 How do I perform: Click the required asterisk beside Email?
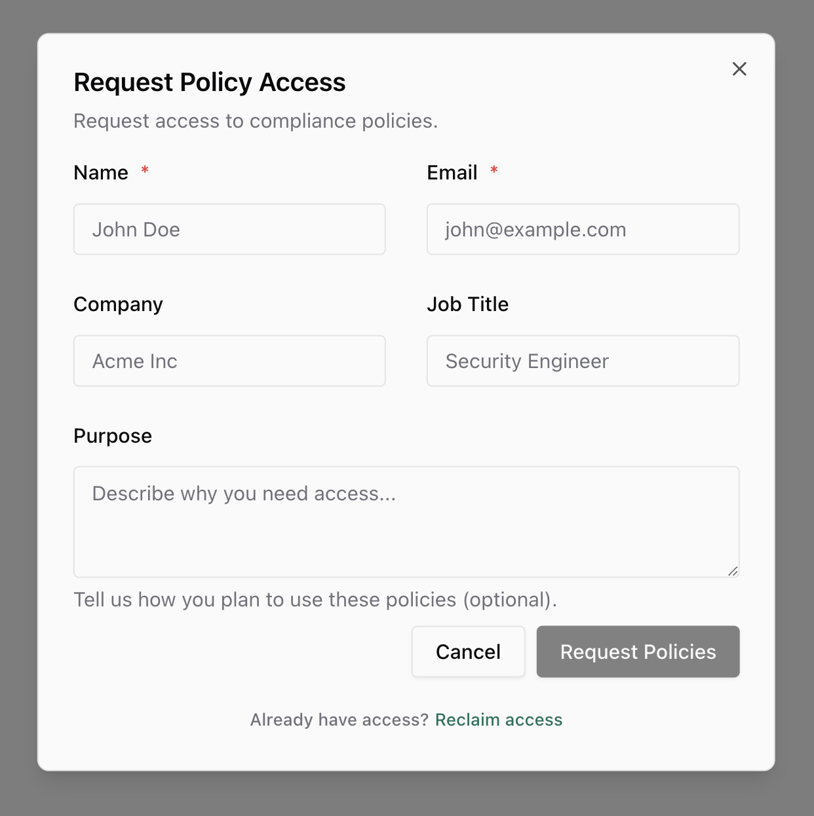pyautogui.click(x=495, y=170)
